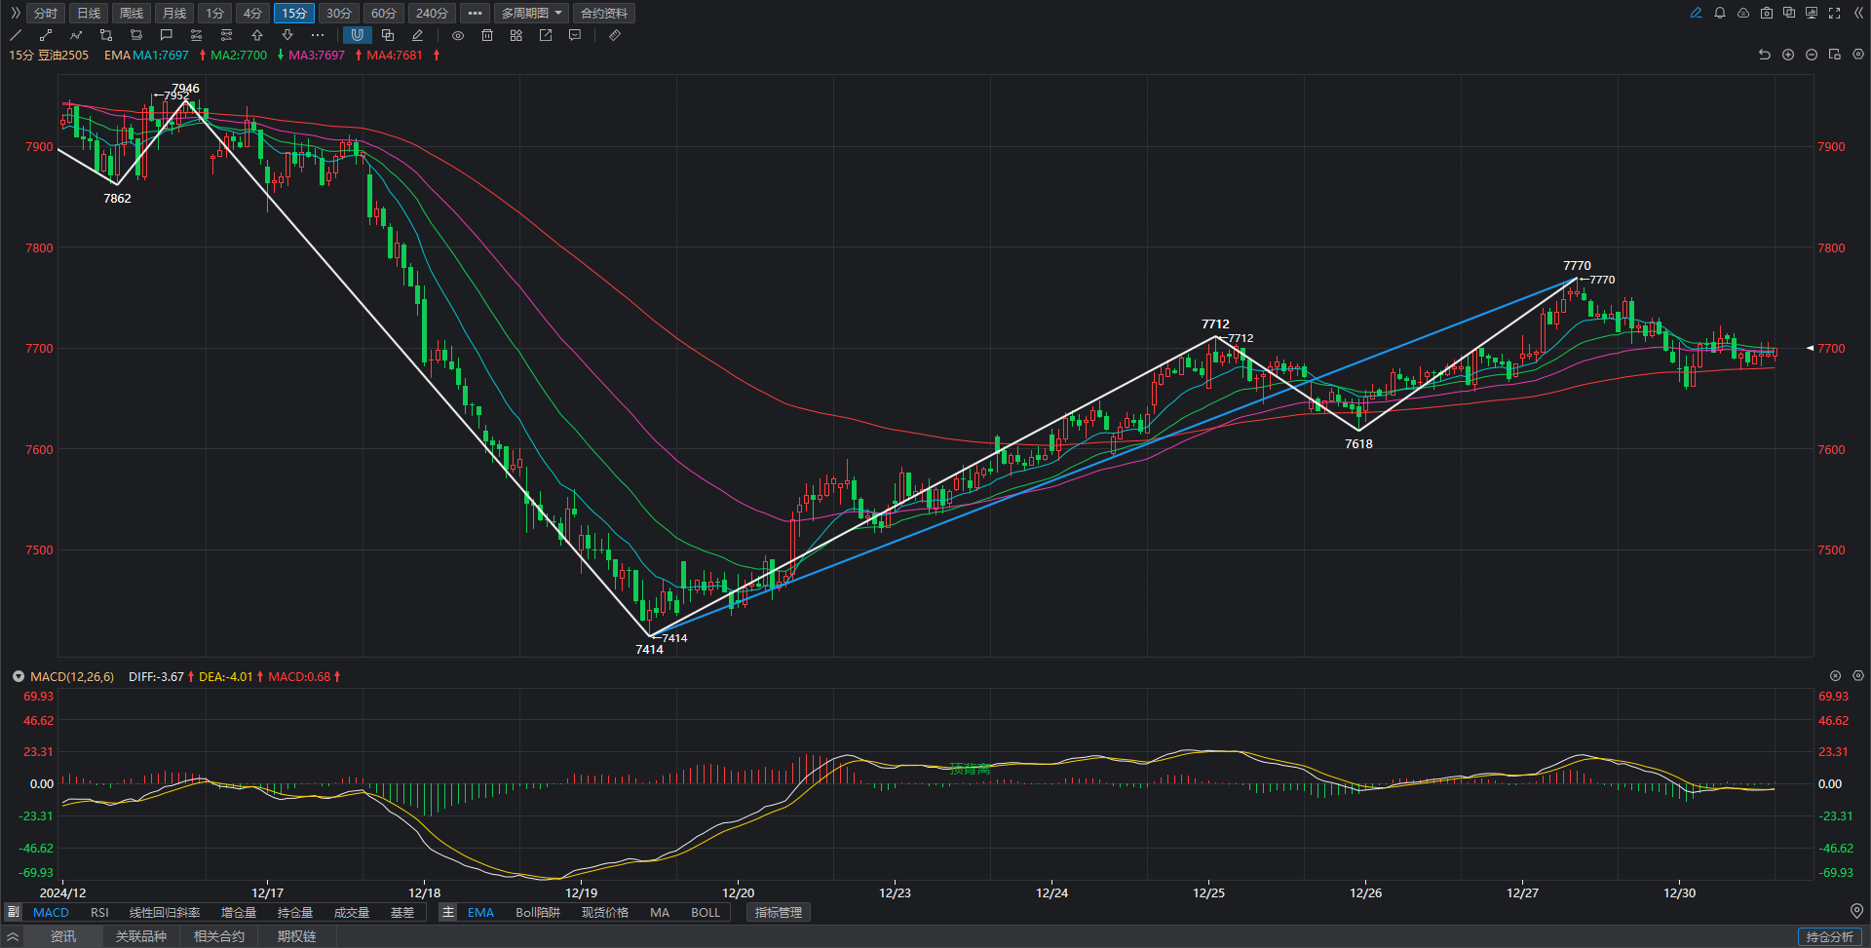
Task: Click the location pin icon at bottom right
Action: point(1856,911)
